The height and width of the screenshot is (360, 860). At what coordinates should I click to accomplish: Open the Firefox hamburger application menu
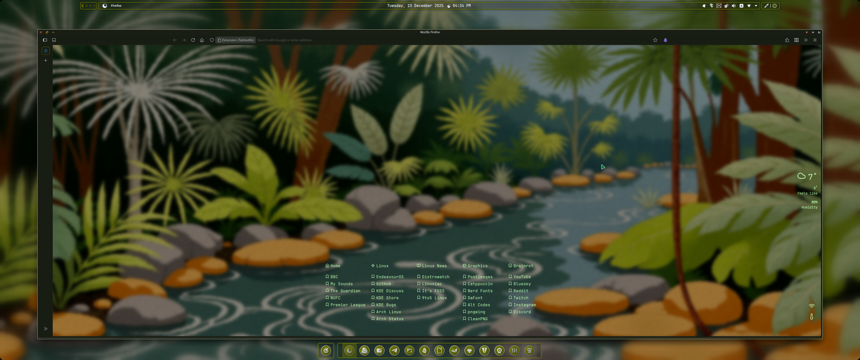coord(815,40)
